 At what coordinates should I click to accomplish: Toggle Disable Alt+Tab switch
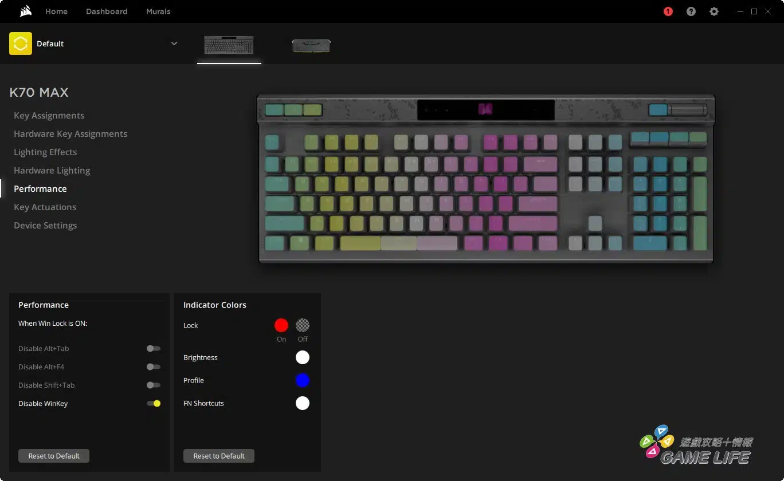click(153, 349)
